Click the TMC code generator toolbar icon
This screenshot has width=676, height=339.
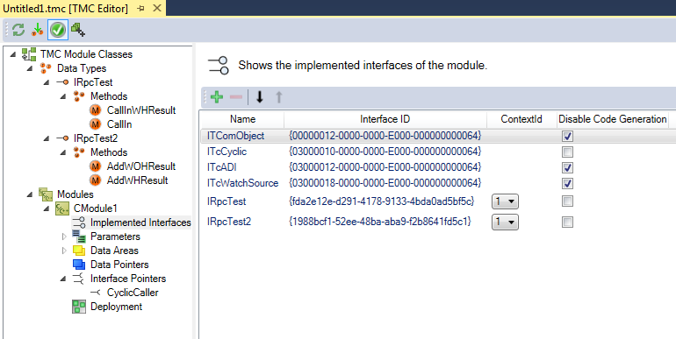78,30
